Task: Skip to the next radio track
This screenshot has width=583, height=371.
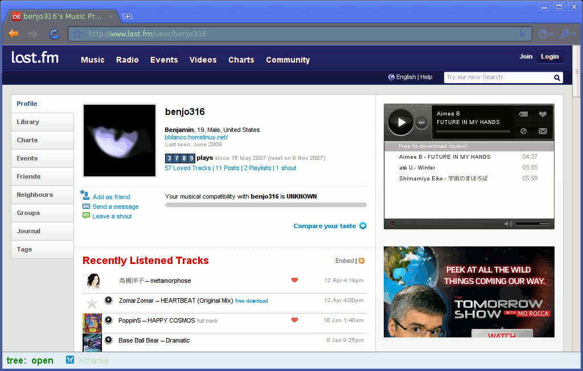Action: pyautogui.click(x=421, y=122)
